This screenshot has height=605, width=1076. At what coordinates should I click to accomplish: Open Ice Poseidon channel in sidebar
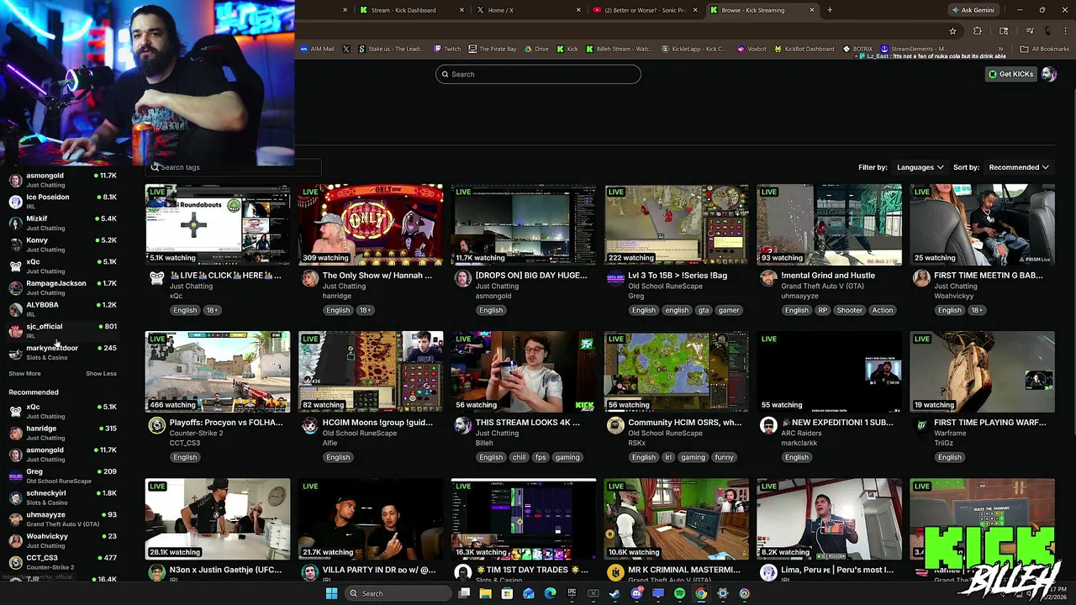[63, 201]
